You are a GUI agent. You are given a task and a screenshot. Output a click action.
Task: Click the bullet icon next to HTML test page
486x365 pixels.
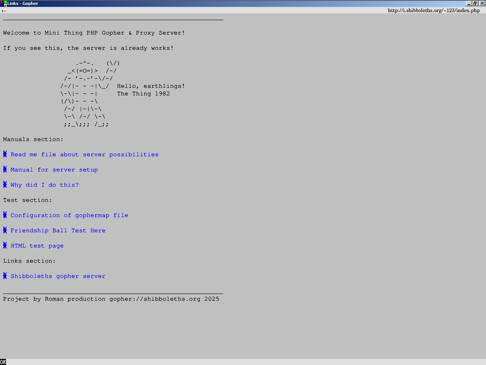coord(5,245)
